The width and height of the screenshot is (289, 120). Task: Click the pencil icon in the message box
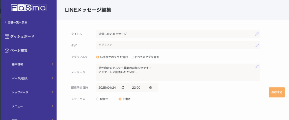(x=257, y=67)
